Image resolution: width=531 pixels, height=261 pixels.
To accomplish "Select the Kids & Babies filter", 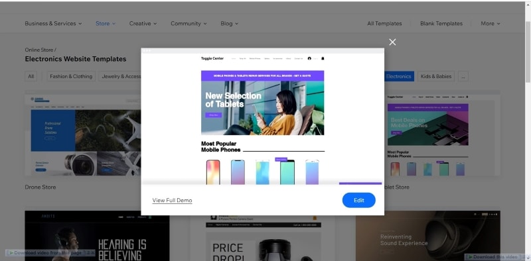I will click(x=436, y=76).
